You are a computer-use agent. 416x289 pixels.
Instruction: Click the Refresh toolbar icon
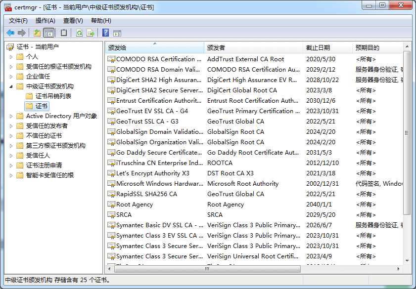point(79,33)
